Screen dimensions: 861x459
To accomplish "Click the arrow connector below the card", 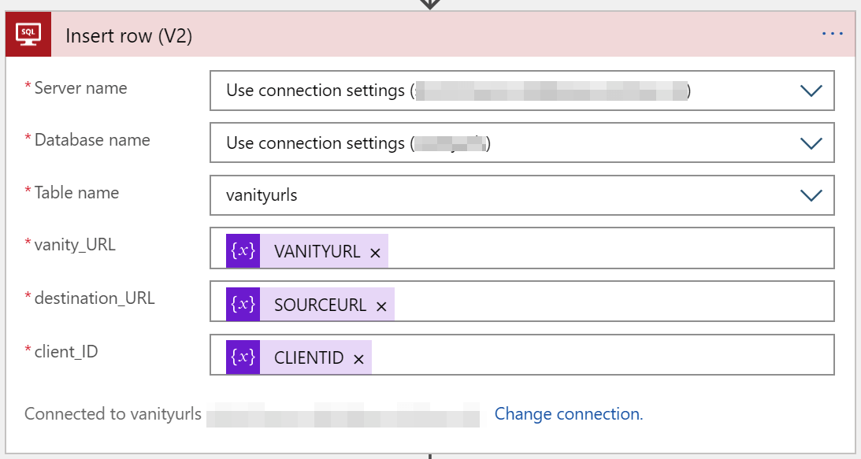I will (x=429, y=455).
